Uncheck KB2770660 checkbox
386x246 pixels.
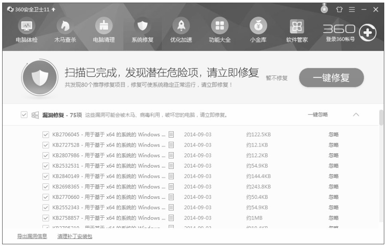[x=45, y=197]
